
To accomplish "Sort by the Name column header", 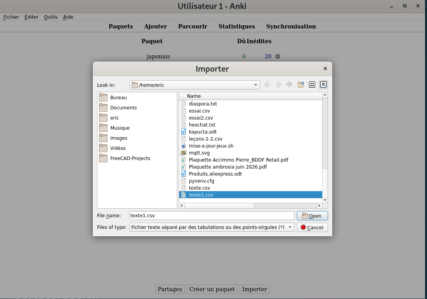I will coord(251,96).
